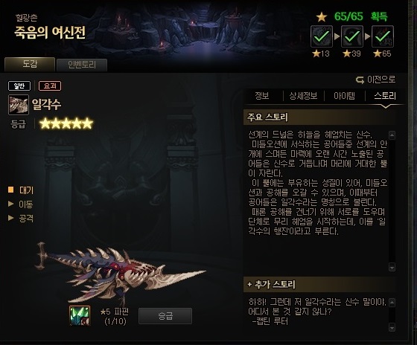Viewport: 417px width, 345px height.
Task: Click the gold star icon beside 65/65
Action: coord(322,17)
